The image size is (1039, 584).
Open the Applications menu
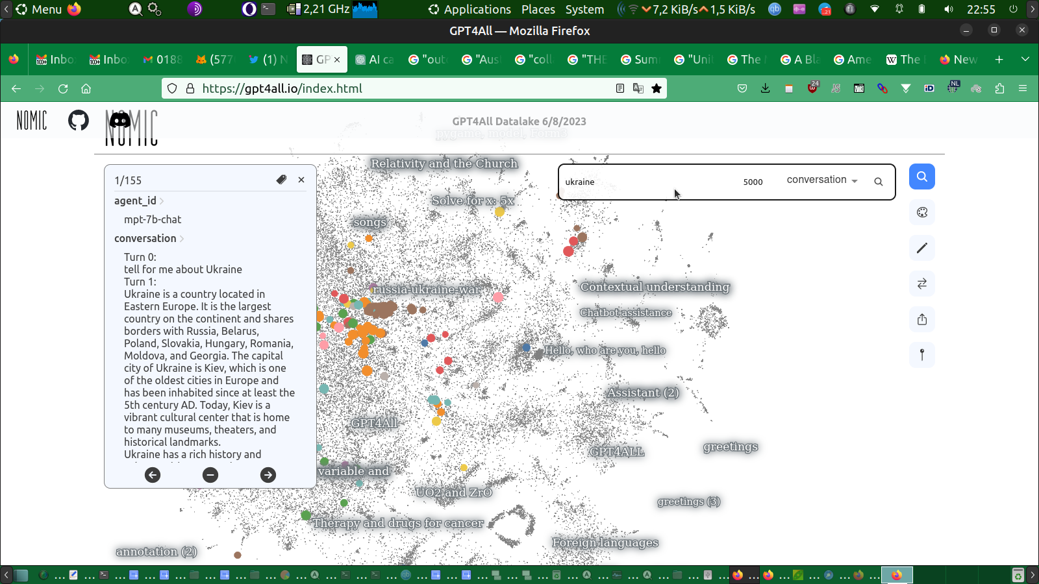point(477,9)
